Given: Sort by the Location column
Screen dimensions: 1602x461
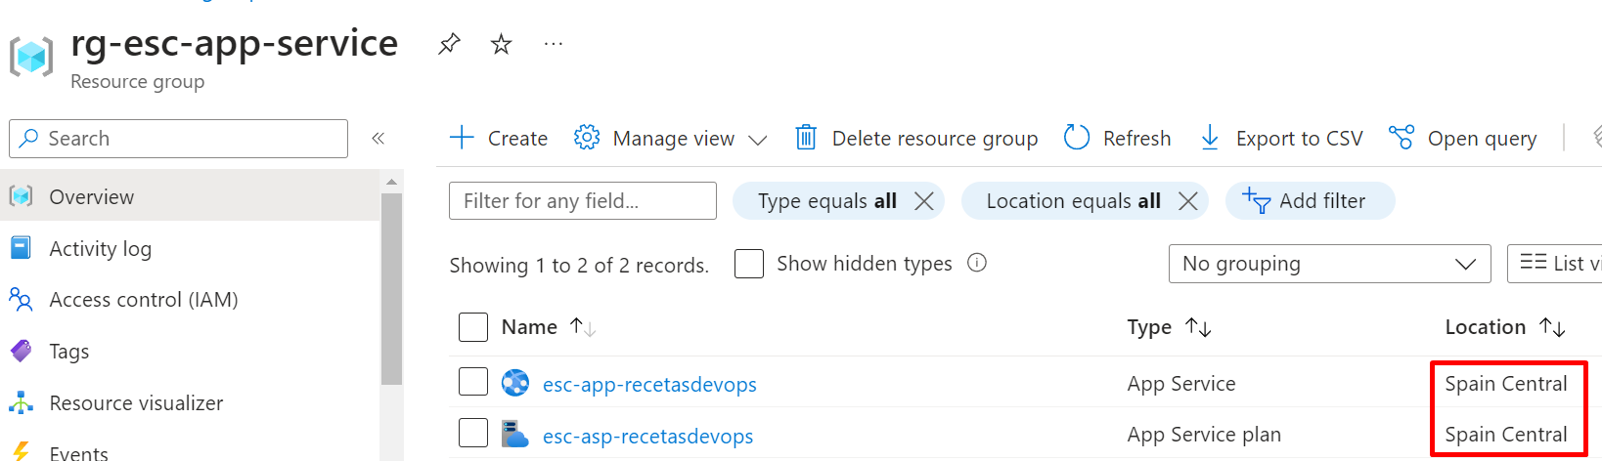Looking at the screenshot, I should [x=1505, y=327].
